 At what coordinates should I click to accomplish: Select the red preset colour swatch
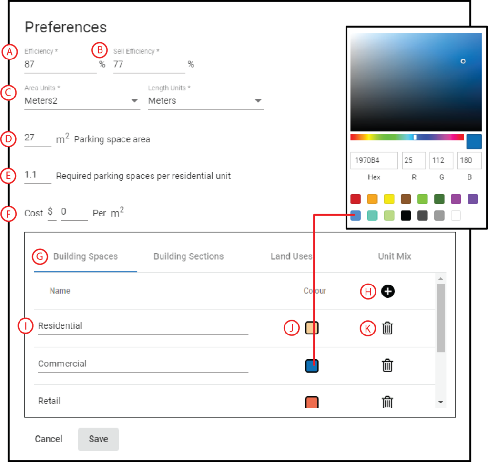point(355,198)
